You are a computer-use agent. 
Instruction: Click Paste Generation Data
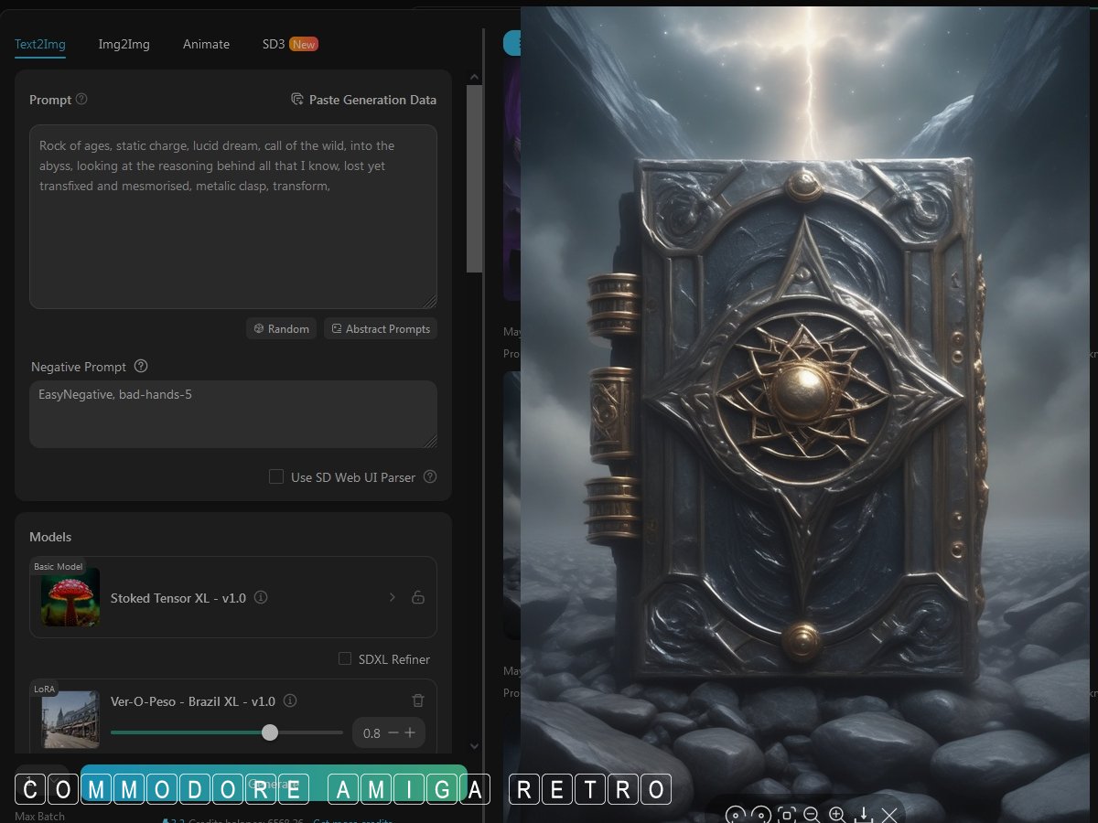(363, 100)
